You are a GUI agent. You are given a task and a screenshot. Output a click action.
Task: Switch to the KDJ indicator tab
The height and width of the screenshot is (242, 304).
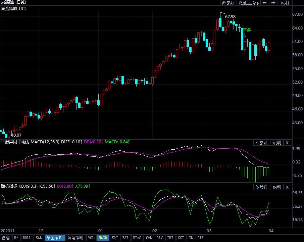115,238
